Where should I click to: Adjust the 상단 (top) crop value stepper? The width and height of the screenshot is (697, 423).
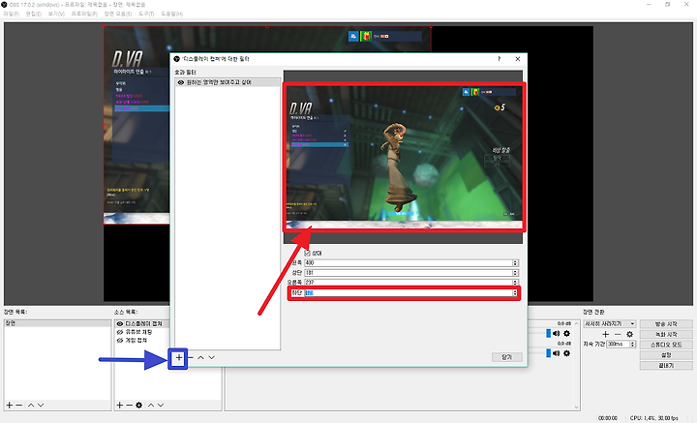coord(515,273)
